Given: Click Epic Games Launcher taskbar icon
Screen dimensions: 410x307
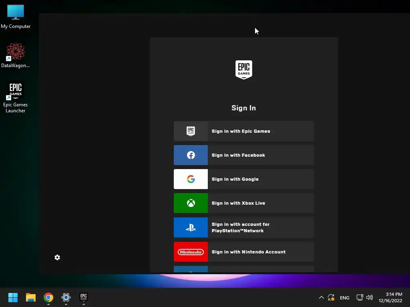Looking at the screenshot, I should (84, 297).
